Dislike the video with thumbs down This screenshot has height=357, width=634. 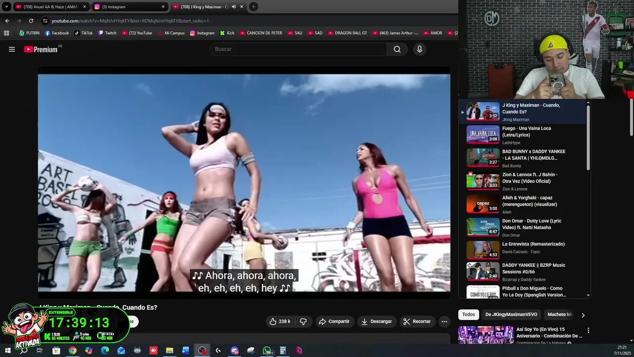[x=303, y=321]
